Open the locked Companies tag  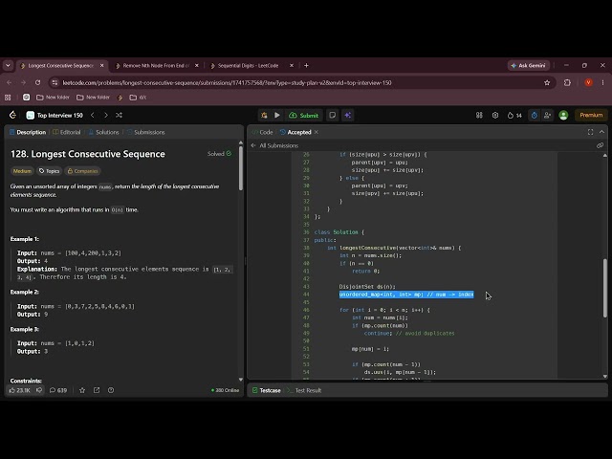pyautogui.click(x=82, y=171)
